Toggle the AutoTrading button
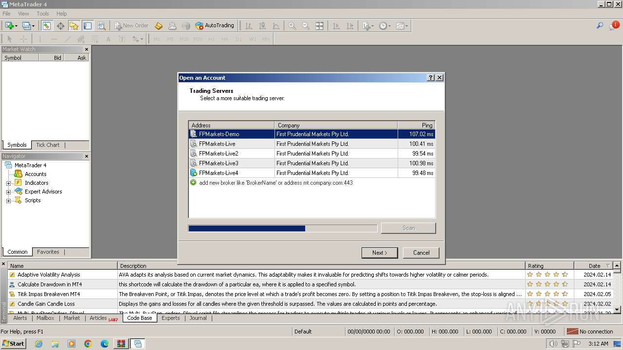623x350 pixels. coord(215,26)
